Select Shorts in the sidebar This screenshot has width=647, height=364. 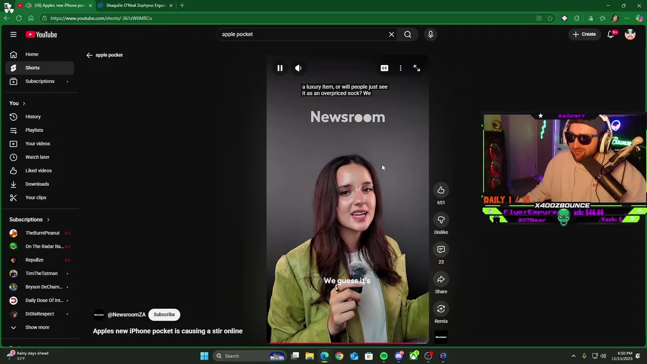point(39,68)
